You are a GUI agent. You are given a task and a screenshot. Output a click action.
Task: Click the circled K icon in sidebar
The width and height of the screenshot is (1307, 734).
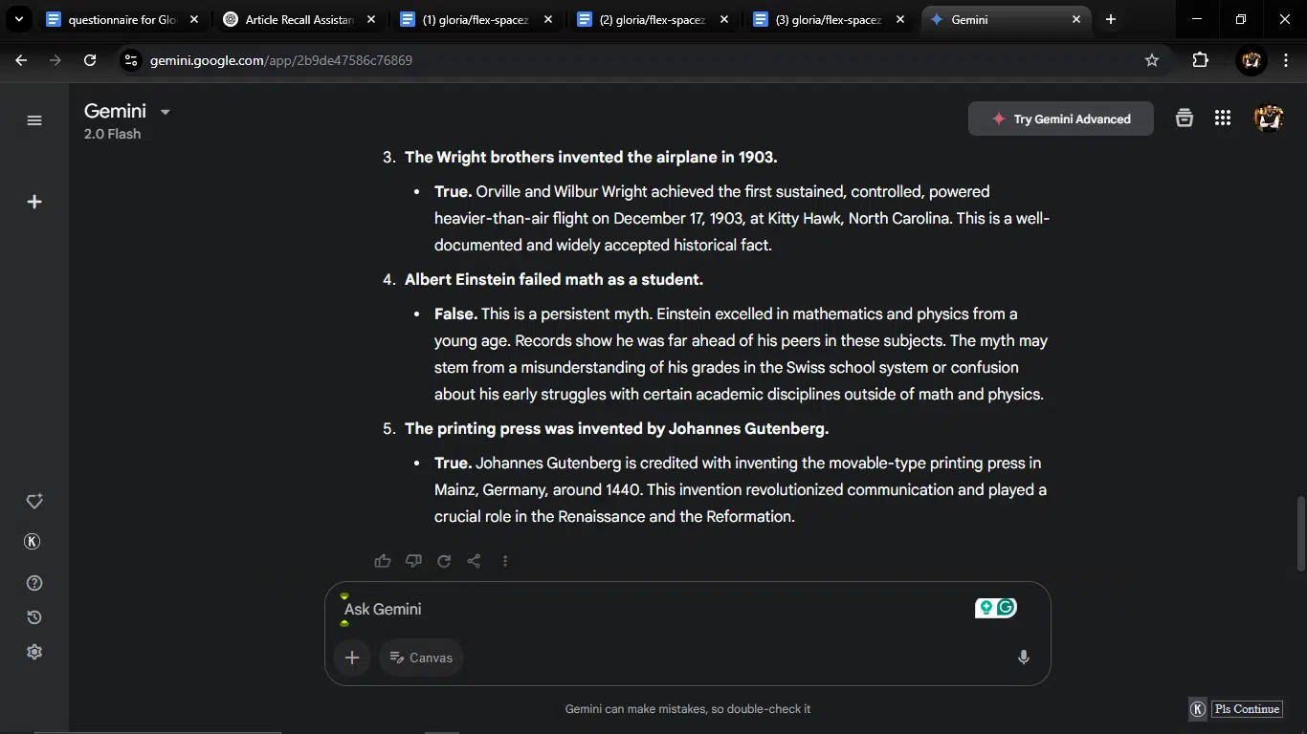point(32,542)
